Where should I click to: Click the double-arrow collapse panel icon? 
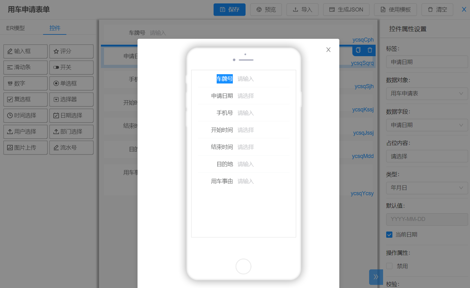(x=376, y=277)
